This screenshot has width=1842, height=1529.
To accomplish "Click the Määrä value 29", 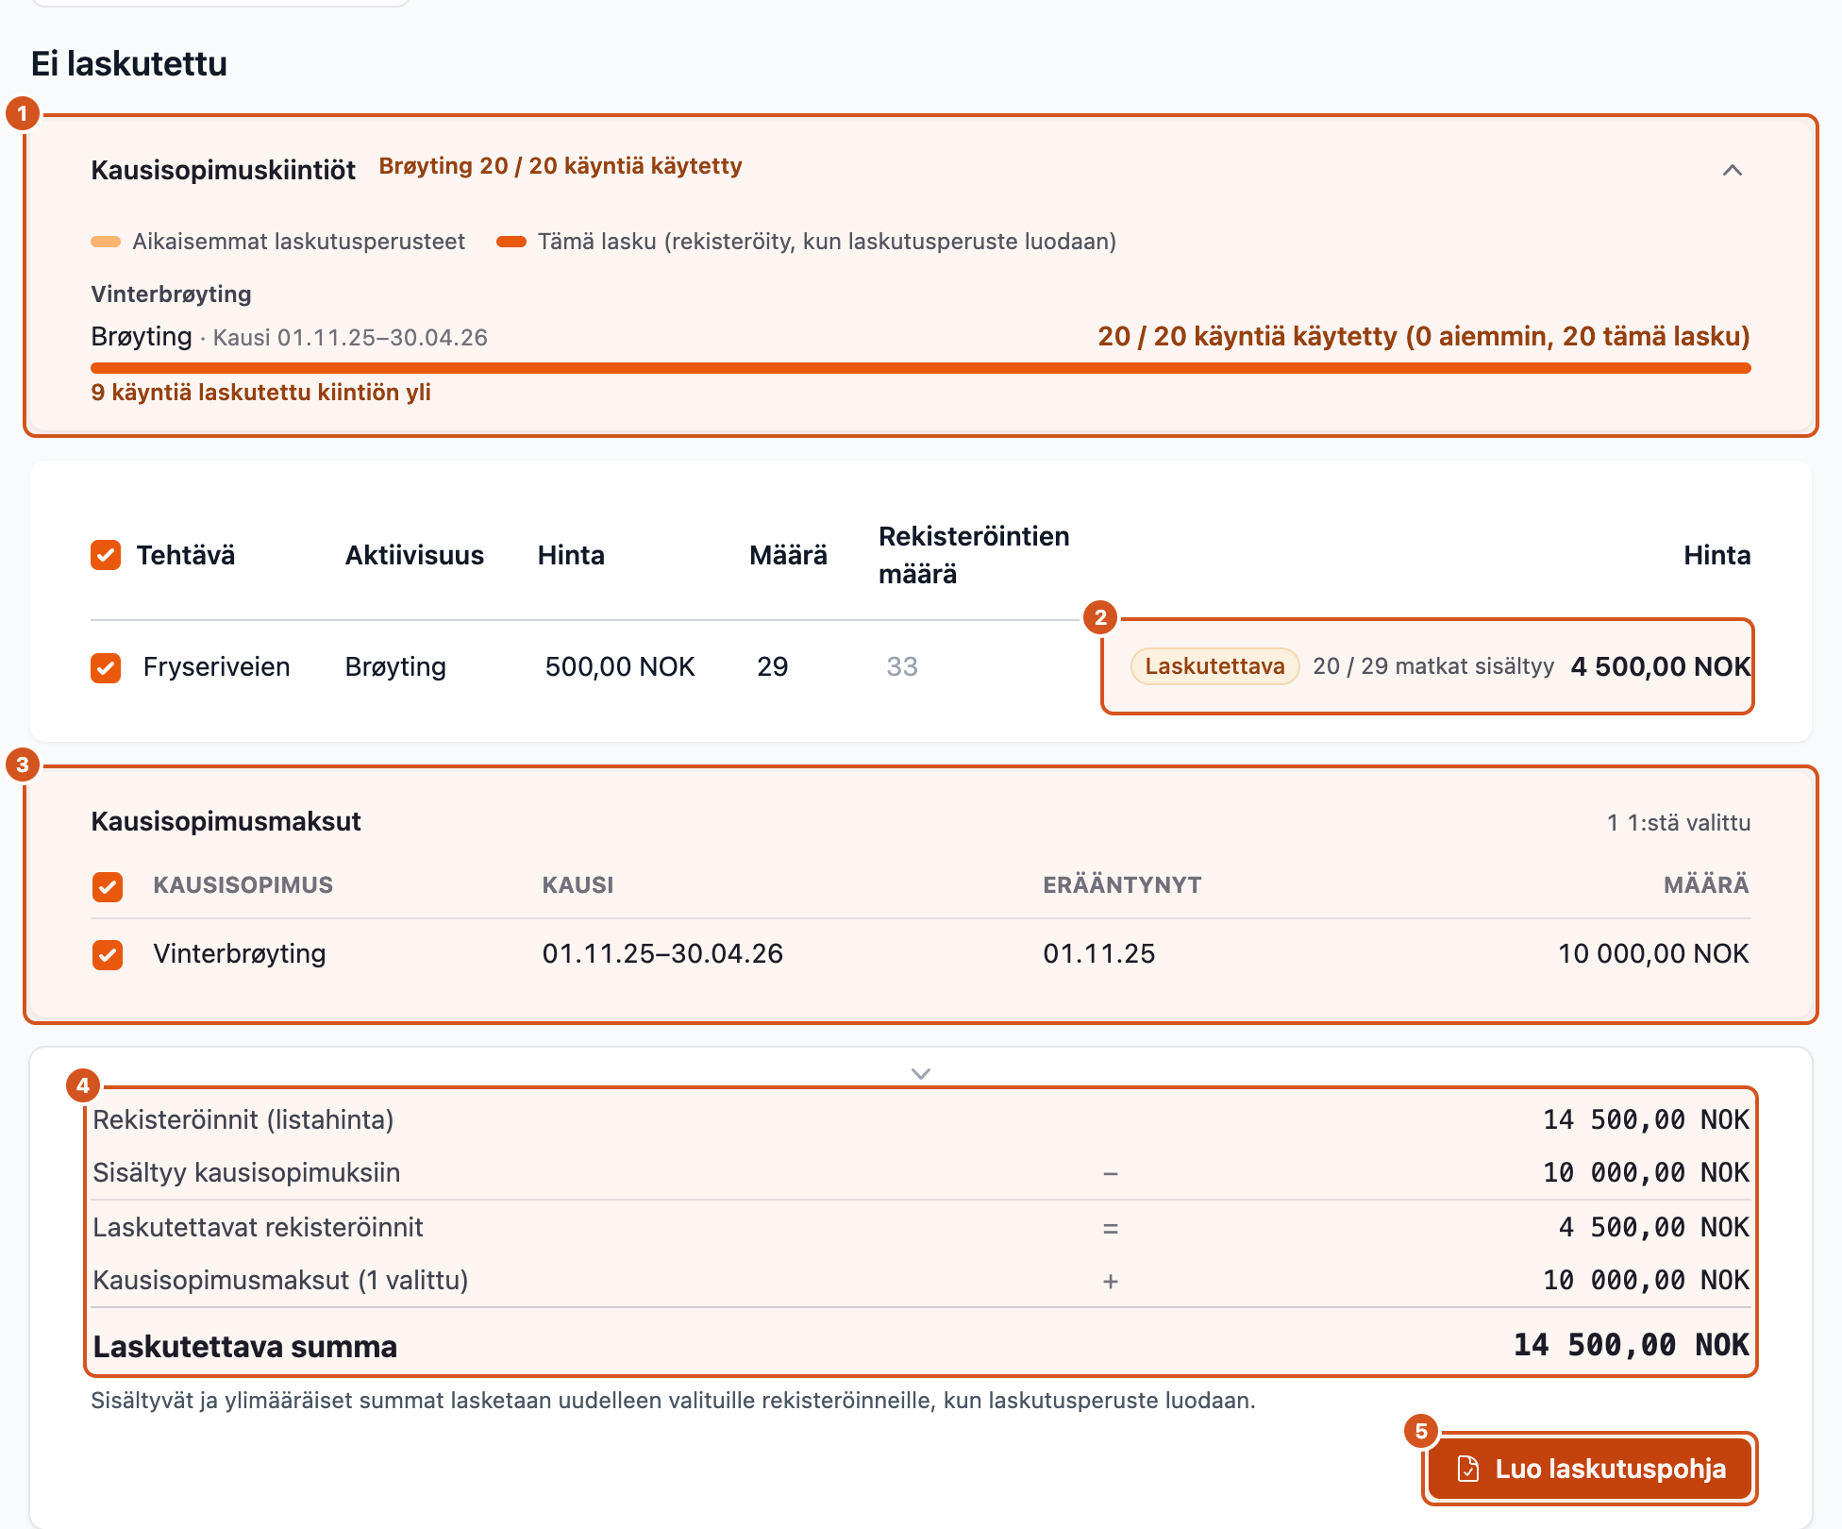I will 773,666.
